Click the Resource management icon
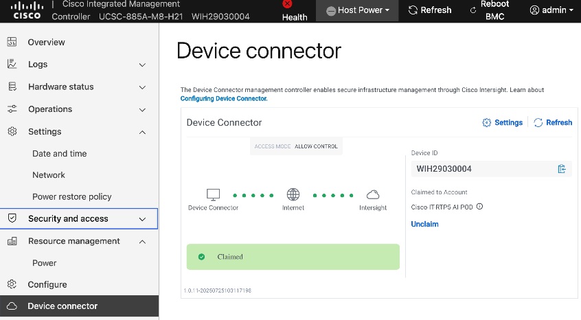Image resolution: width=581 pixels, height=320 pixels. tap(12, 241)
